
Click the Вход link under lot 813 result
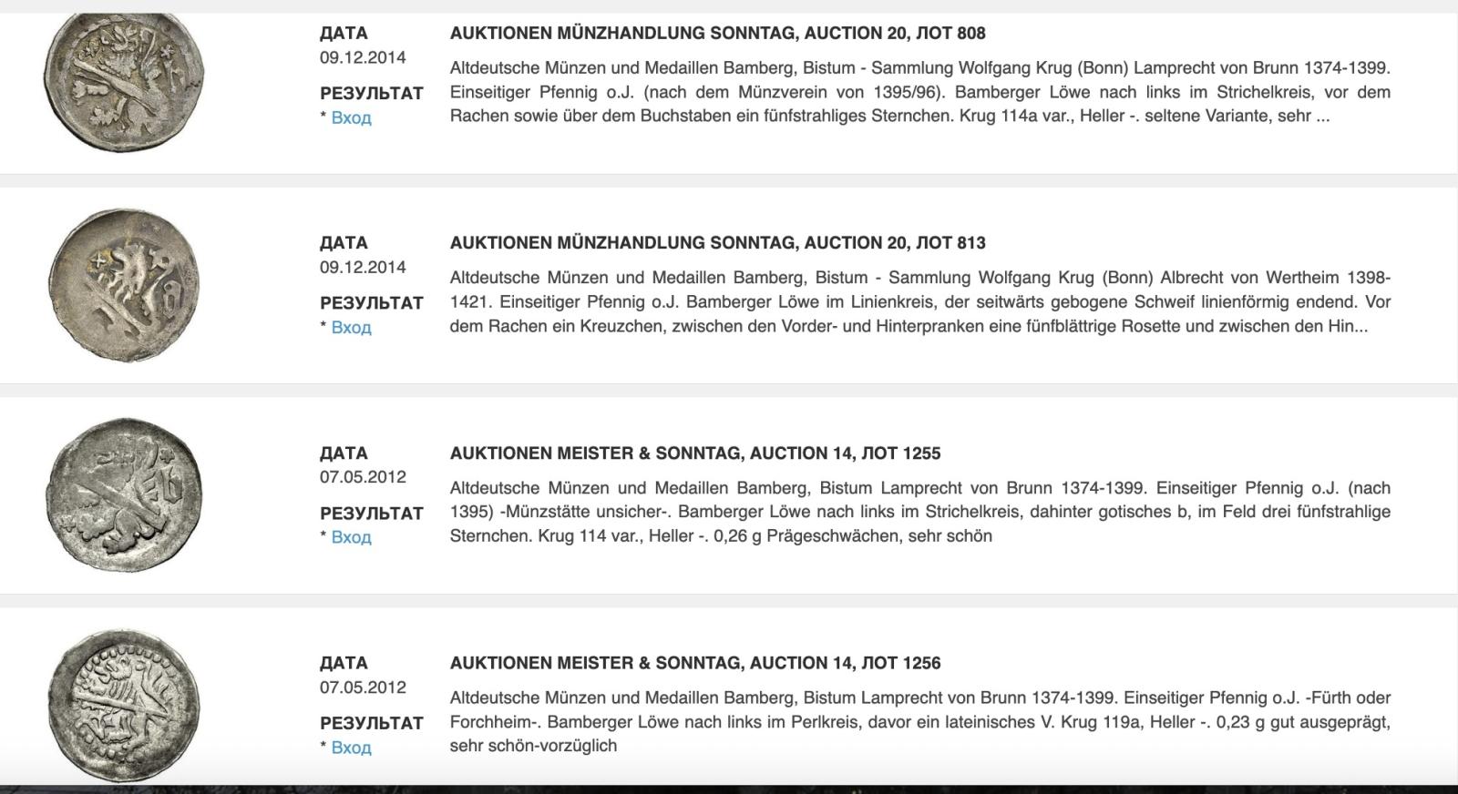(351, 328)
